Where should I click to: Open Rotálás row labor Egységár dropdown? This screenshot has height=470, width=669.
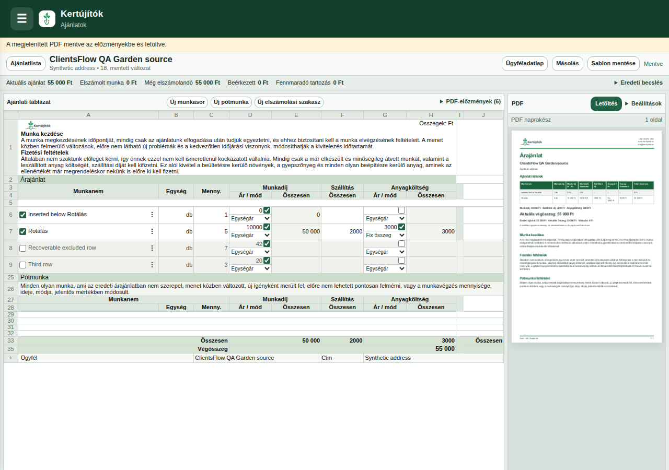(250, 236)
